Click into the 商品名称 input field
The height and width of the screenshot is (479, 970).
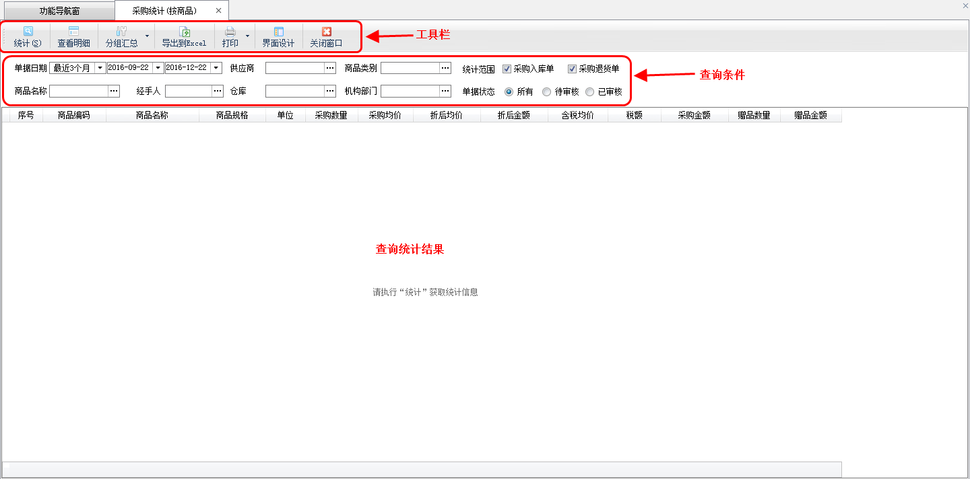pos(78,91)
